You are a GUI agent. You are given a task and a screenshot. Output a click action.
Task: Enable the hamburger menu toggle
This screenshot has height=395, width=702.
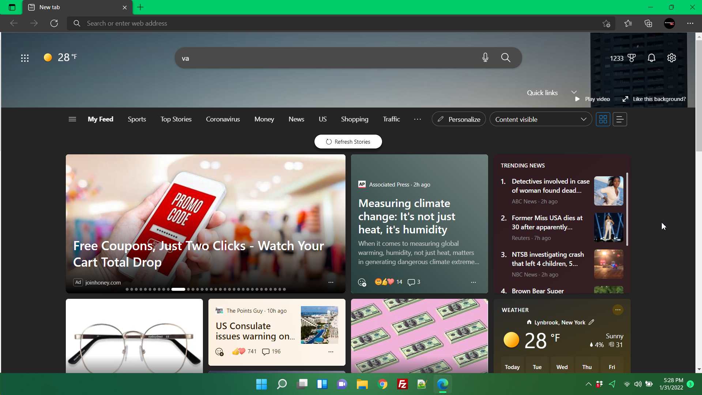click(x=72, y=119)
